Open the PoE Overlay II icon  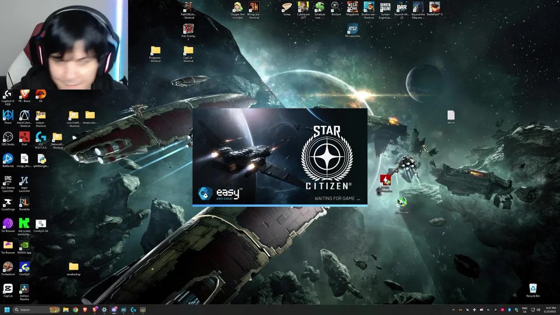(188, 32)
